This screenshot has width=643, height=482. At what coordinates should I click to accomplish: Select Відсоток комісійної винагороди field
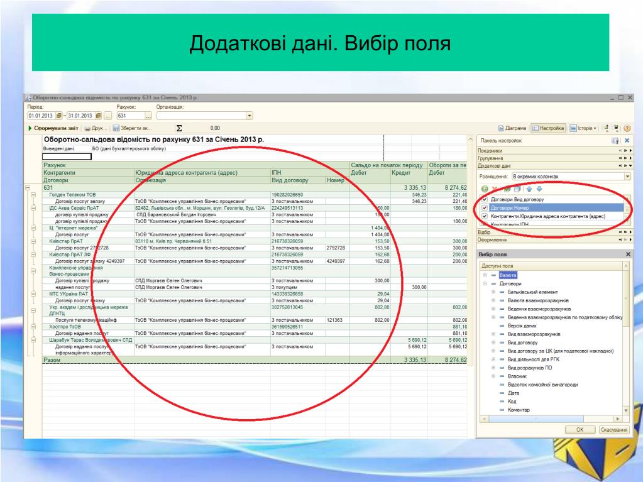(x=542, y=385)
